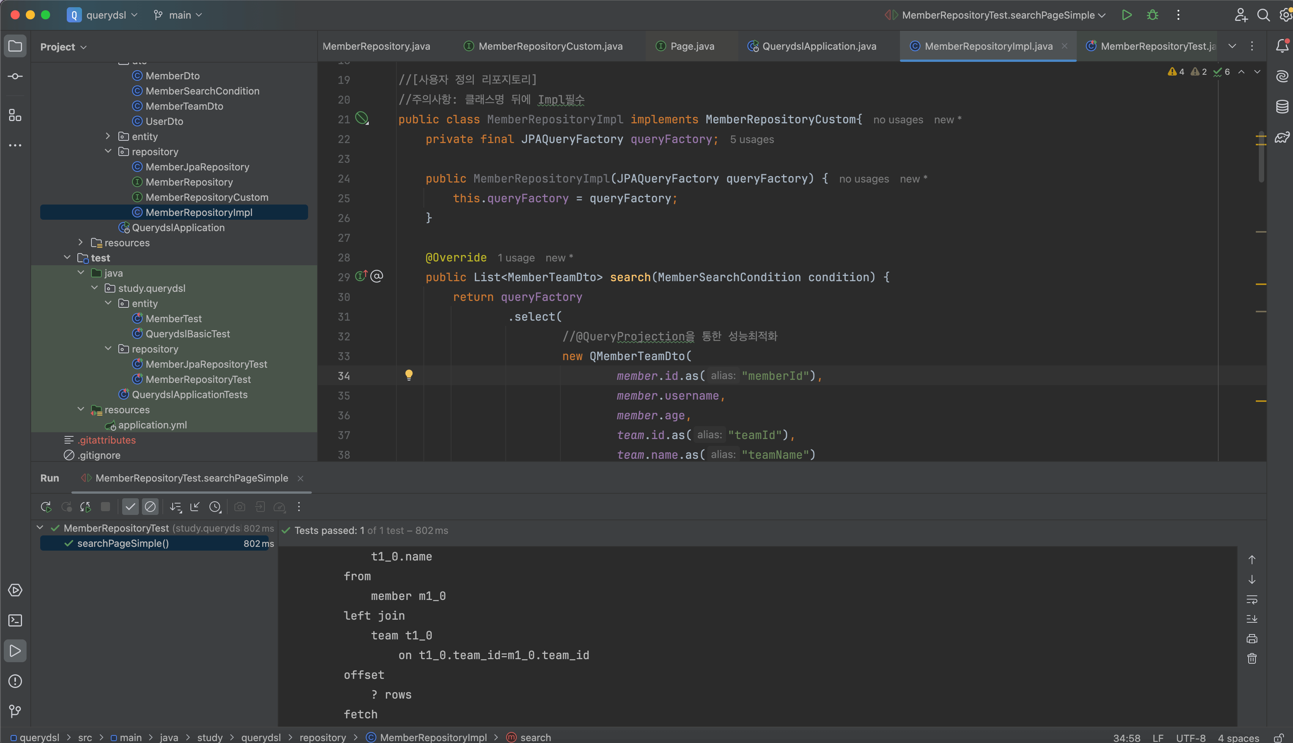This screenshot has width=1293, height=743.
Task: Open the main branch dropdown
Action: [x=178, y=15]
